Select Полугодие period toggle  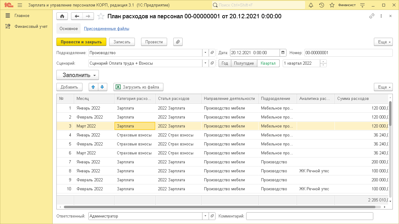(244, 63)
